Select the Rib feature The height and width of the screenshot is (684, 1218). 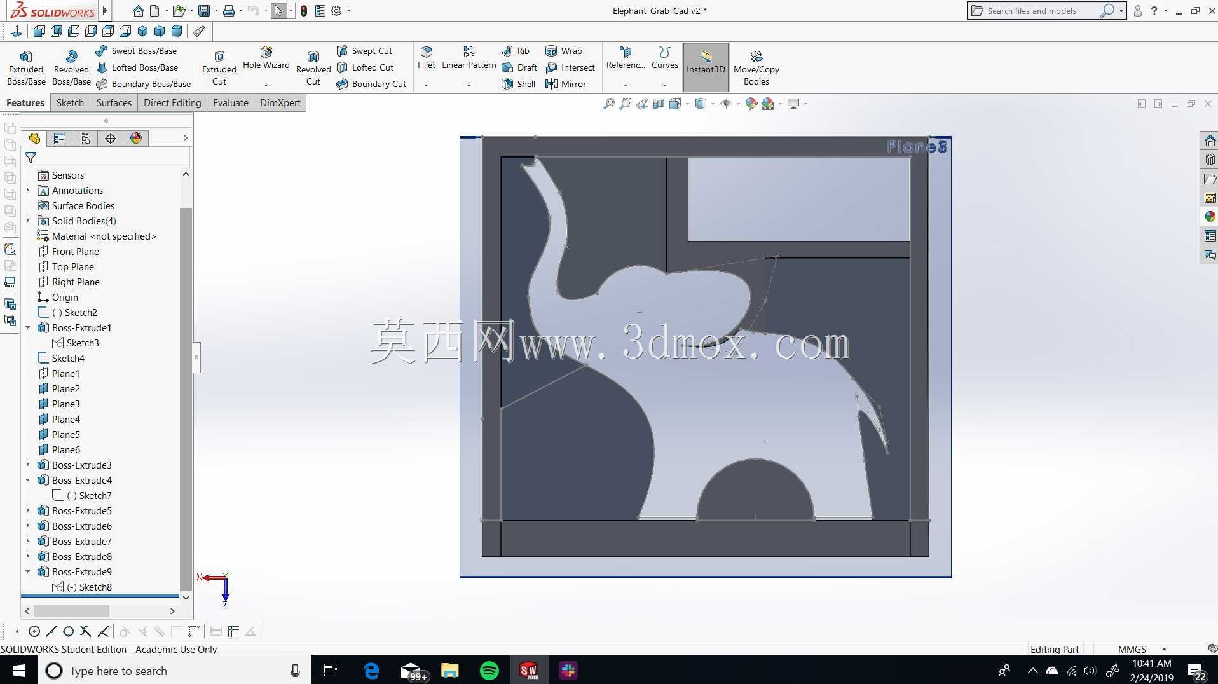(516, 51)
